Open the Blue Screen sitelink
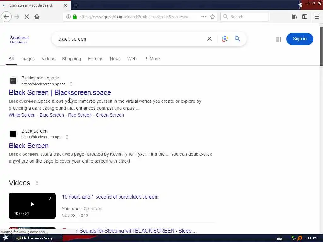The width and height of the screenshot is (323, 242). pyautogui.click(x=52, y=115)
